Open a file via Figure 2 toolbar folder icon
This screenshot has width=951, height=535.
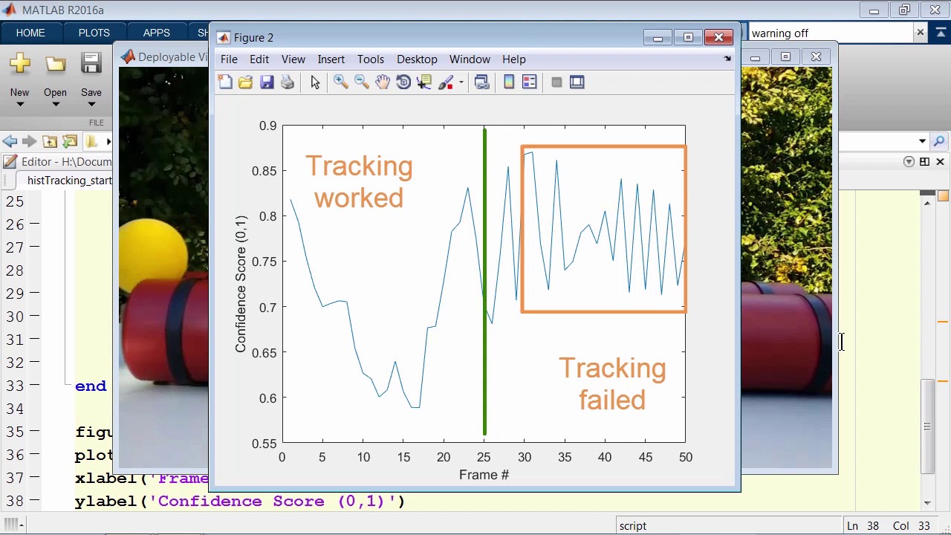click(245, 82)
